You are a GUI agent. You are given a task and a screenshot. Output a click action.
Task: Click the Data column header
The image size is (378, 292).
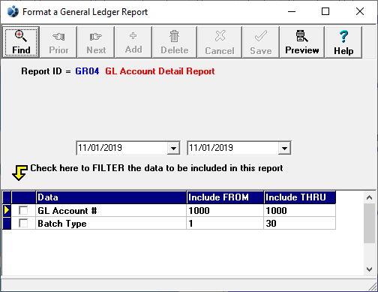(x=111, y=197)
